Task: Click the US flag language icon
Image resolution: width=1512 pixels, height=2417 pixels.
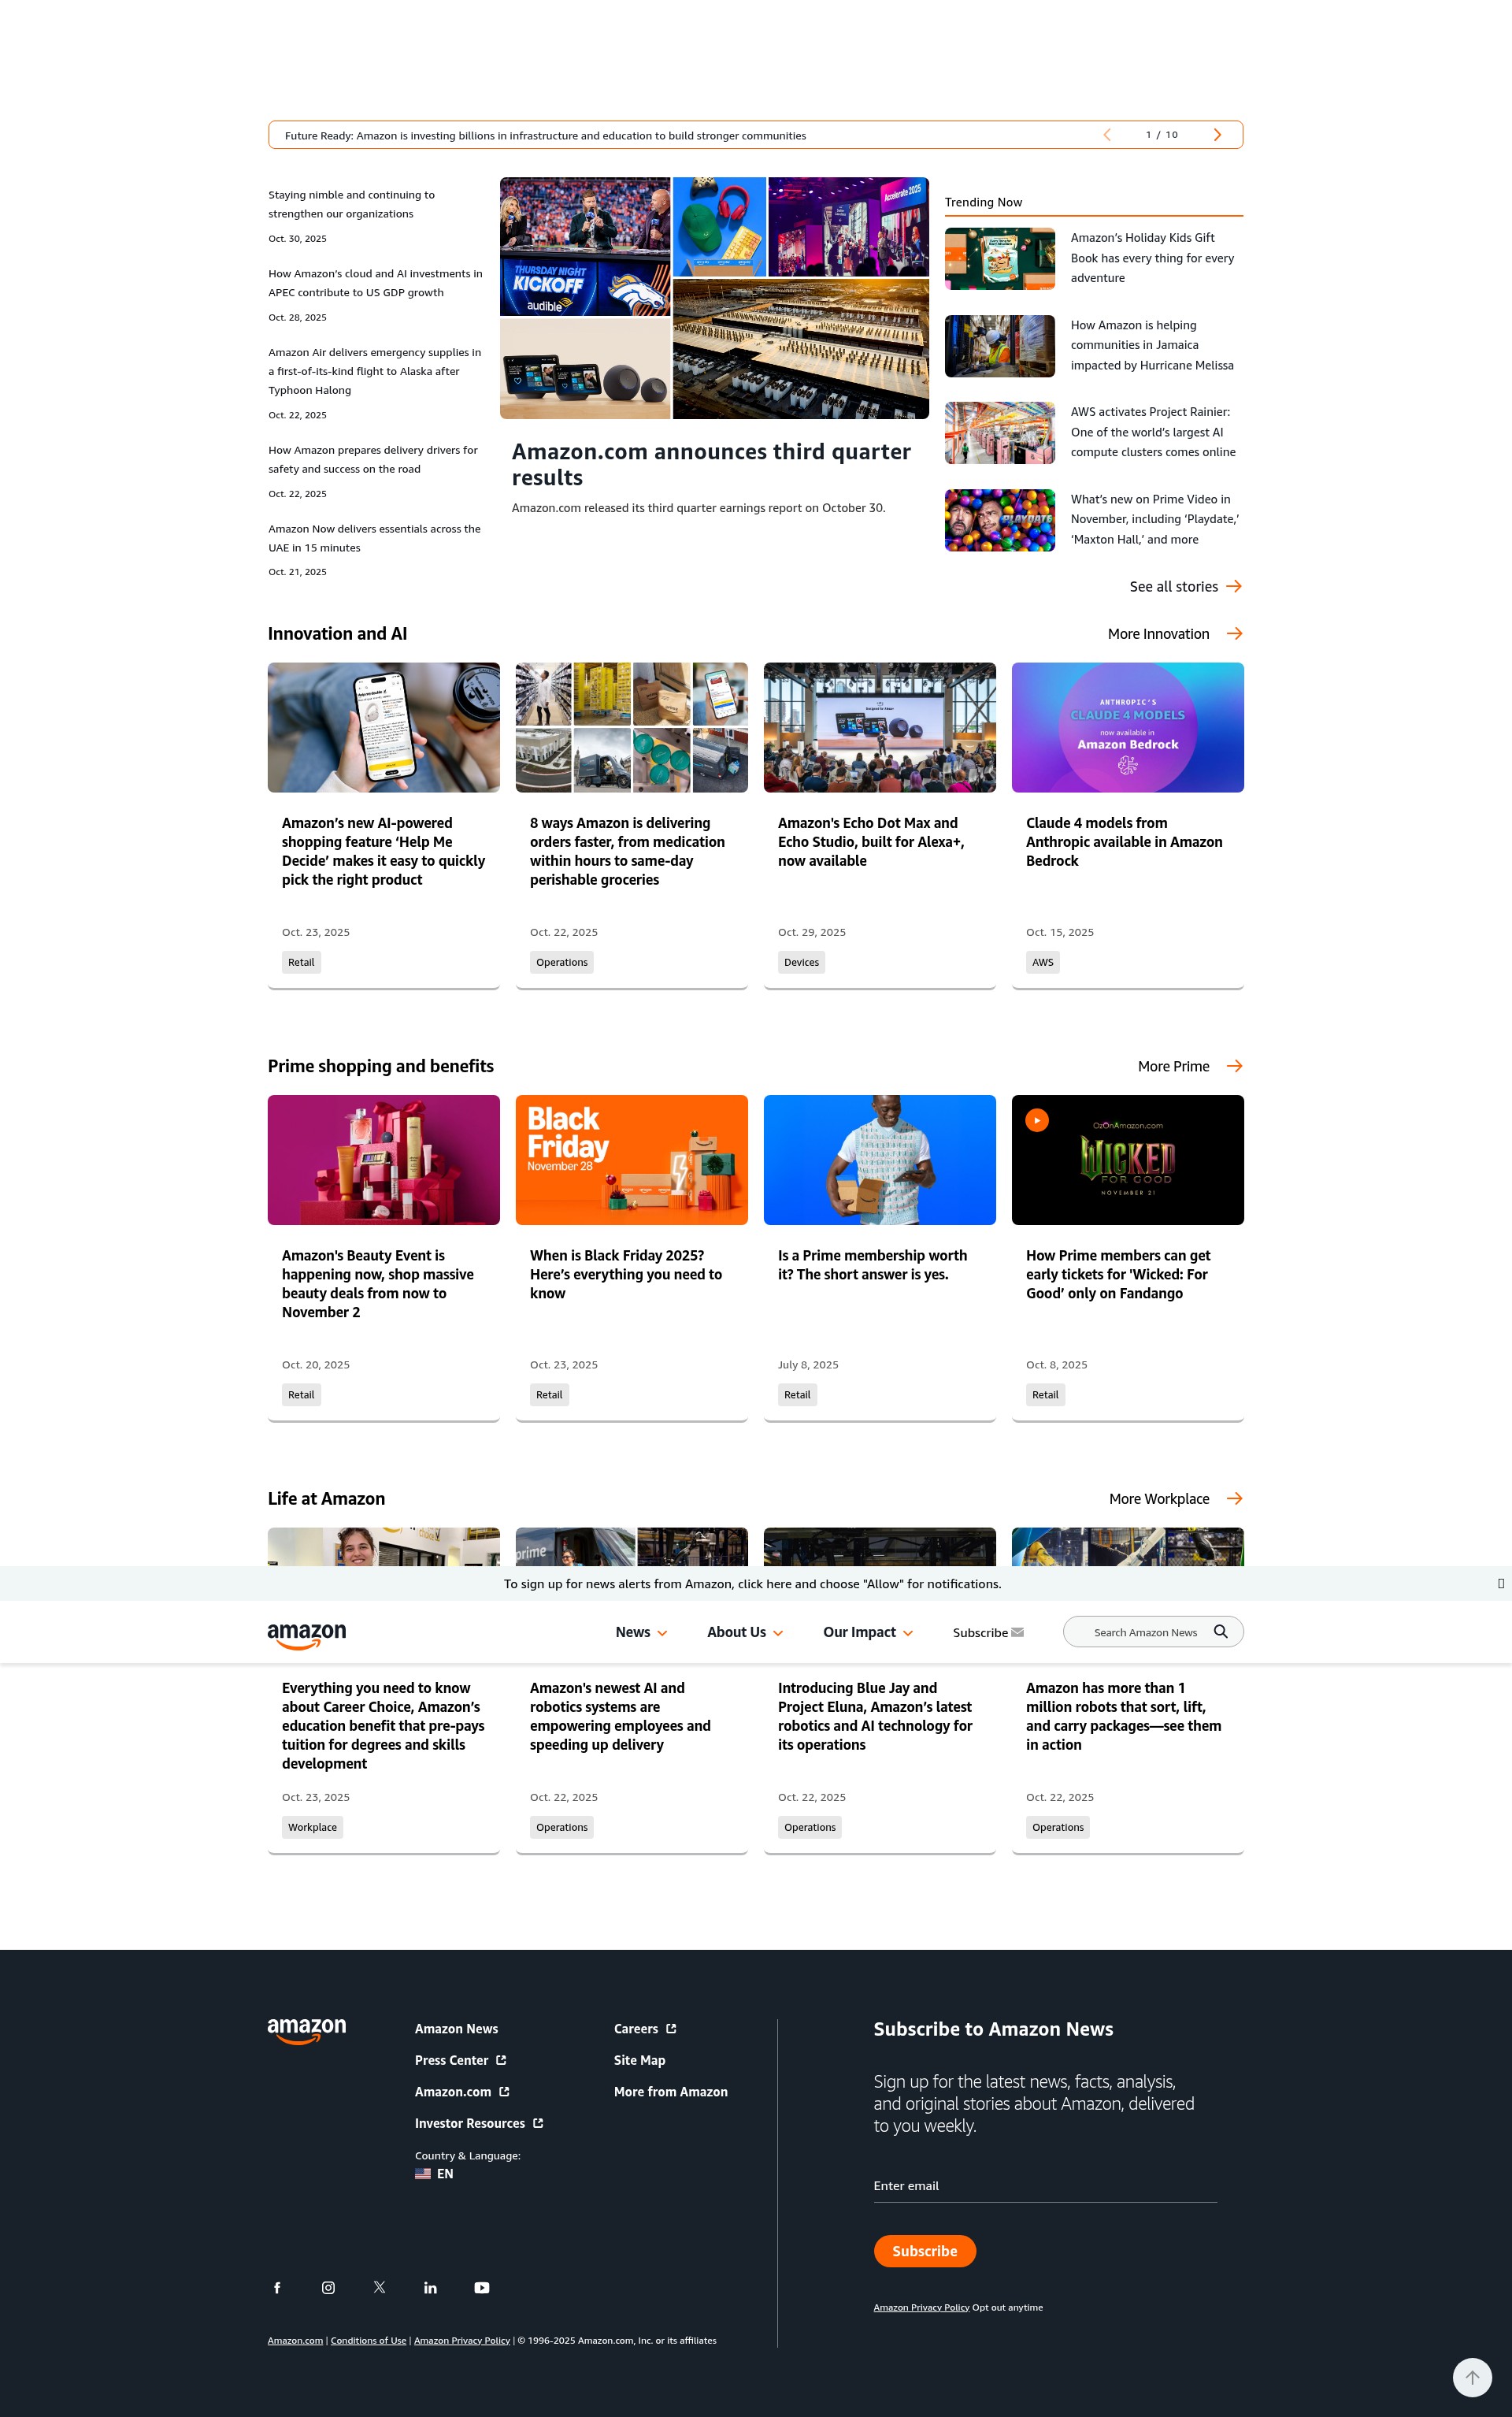Action: tap(423, 2174)
